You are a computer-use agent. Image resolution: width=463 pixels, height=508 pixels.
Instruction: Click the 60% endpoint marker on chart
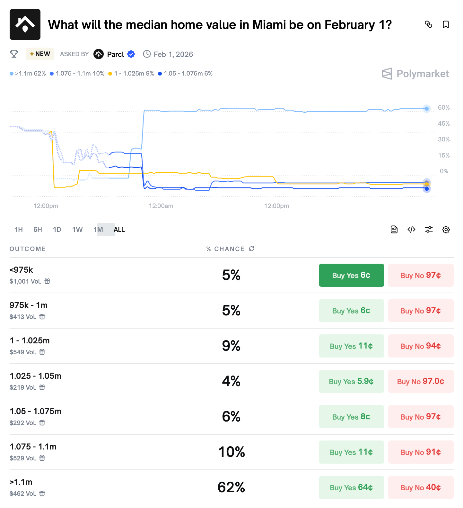click(x=426, y=109)
